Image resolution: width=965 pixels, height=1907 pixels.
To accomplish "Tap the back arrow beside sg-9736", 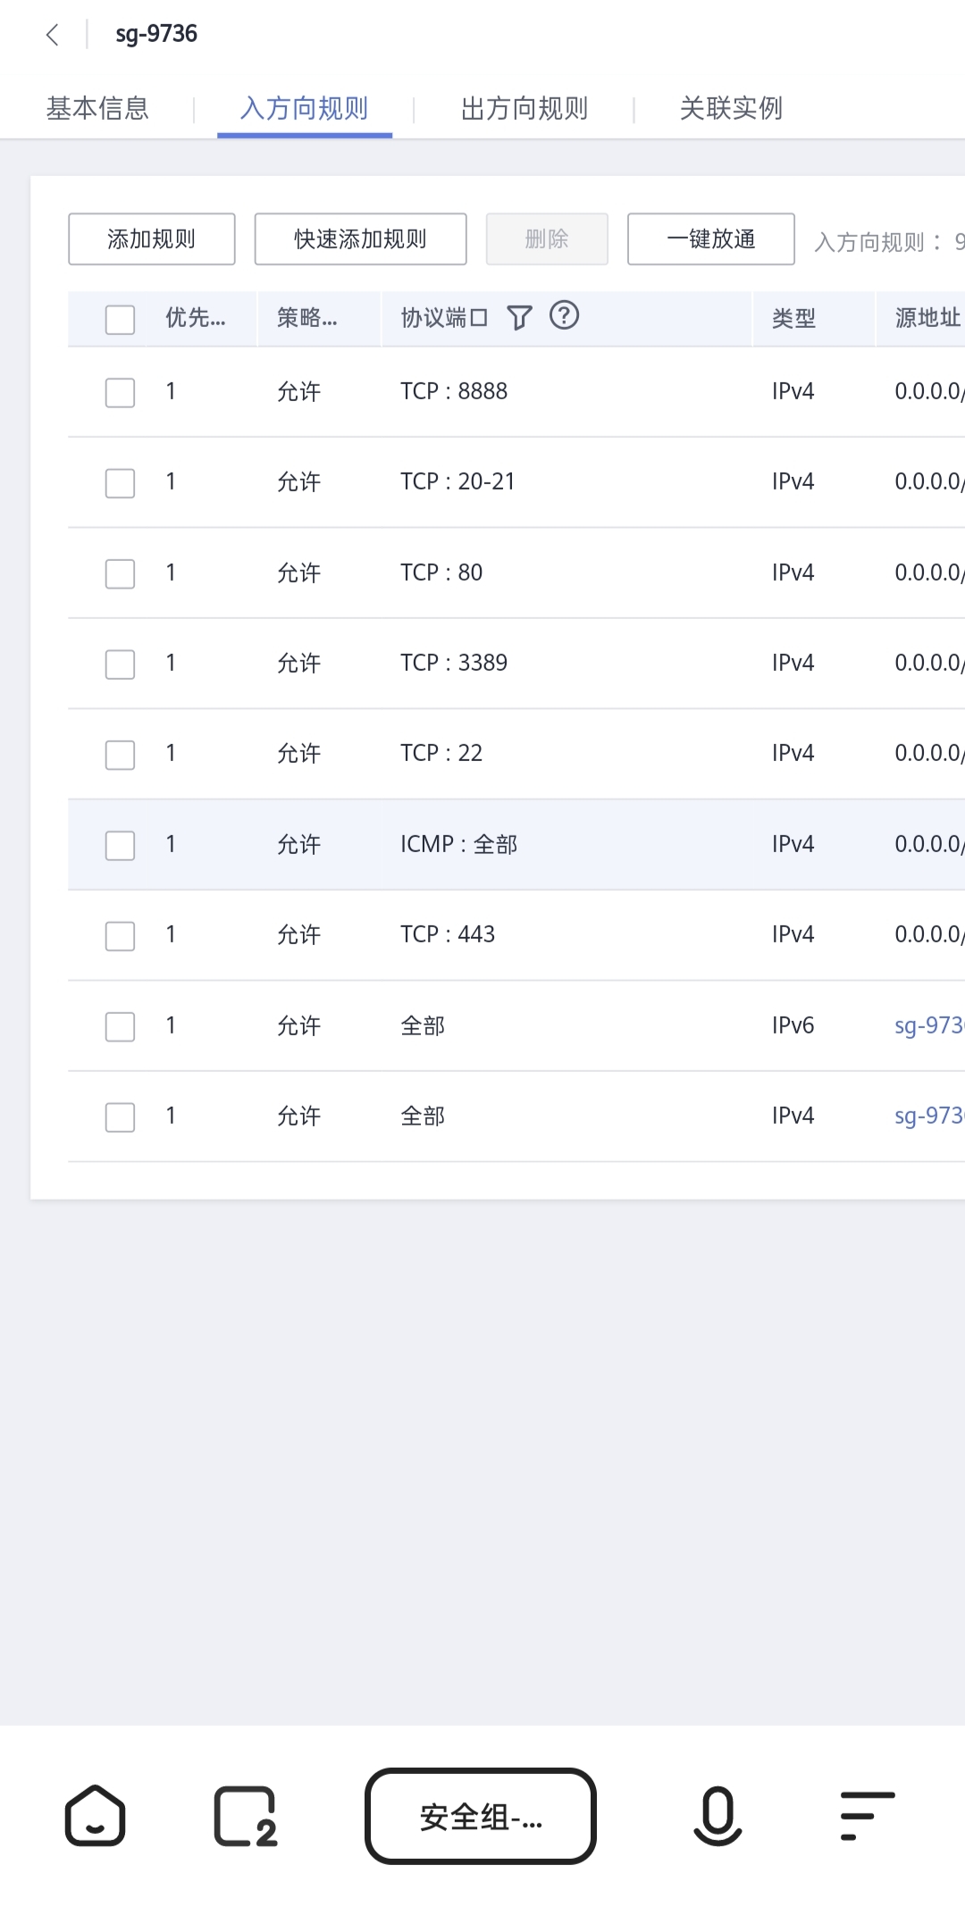I will point(53,35).
